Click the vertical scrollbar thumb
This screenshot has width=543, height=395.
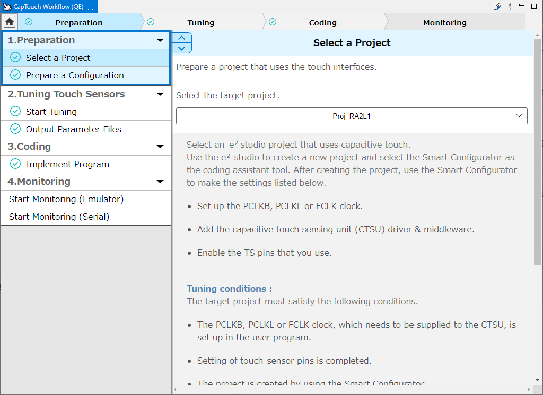tap(537, 152)
